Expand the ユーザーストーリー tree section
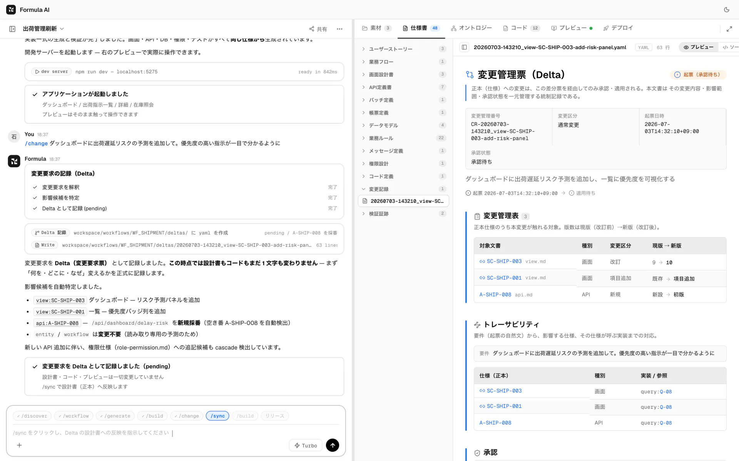 click(403, 49)
